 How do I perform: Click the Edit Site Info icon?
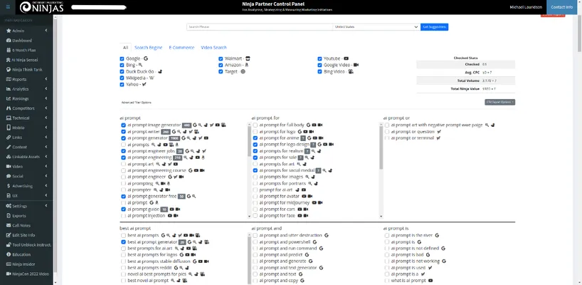7,234
